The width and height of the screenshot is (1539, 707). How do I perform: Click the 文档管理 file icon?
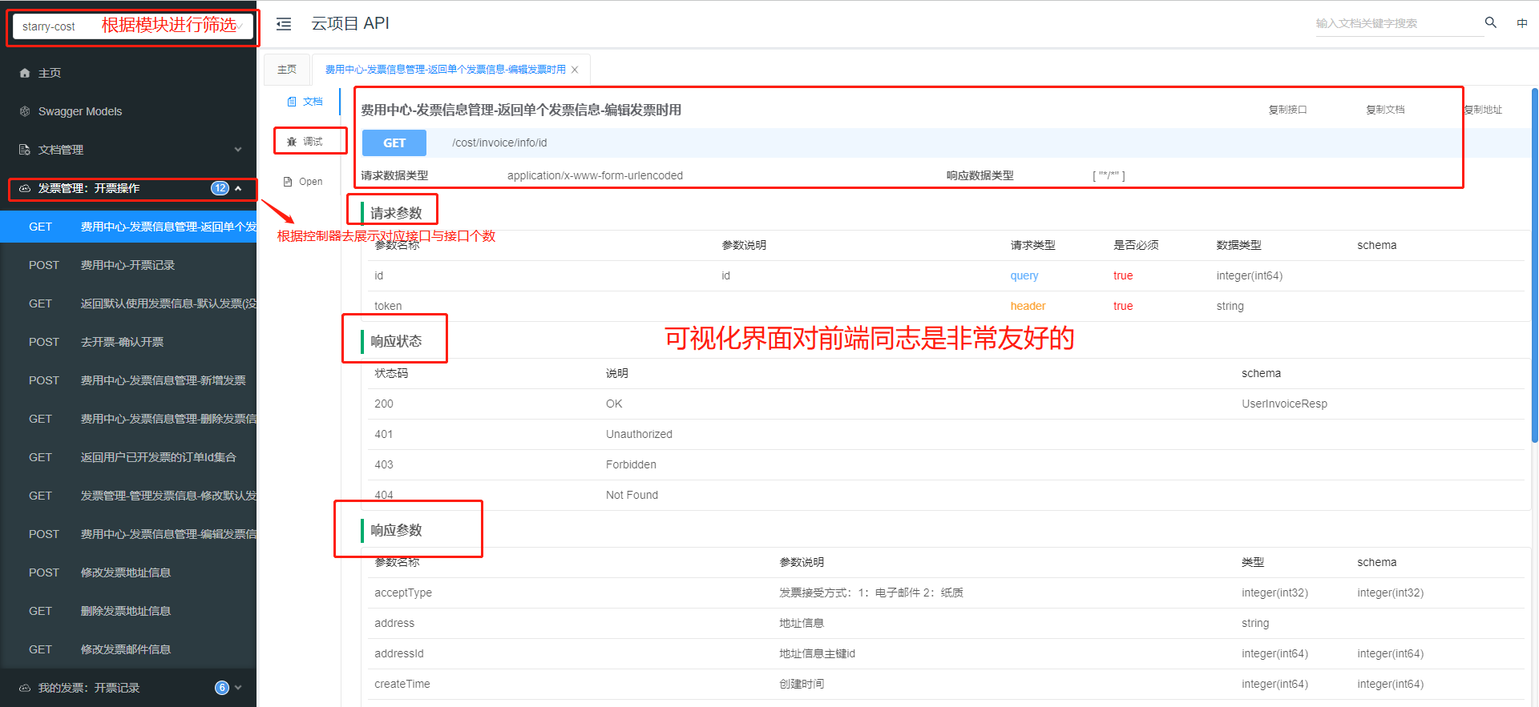(x=25, y=150)
